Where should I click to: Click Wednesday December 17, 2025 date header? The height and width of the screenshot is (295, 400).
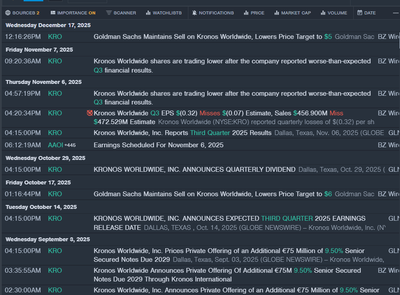(x=48, y=25)
